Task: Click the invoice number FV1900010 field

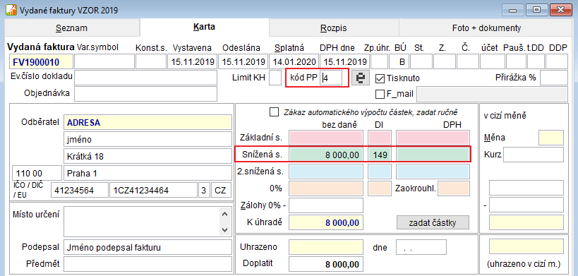Action: coord(41,61)
